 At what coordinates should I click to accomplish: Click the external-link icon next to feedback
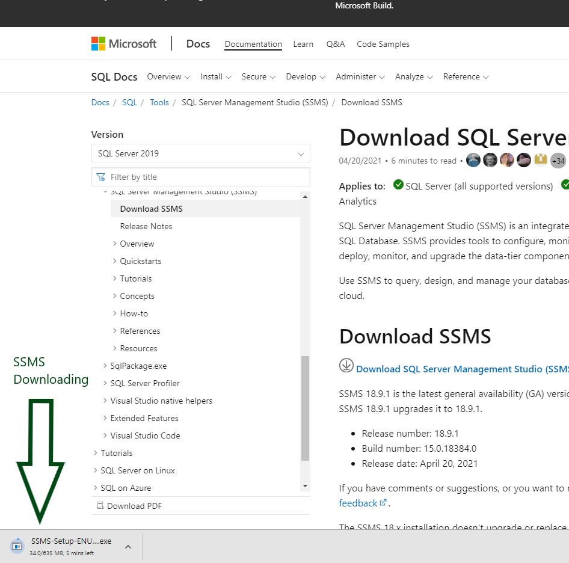click(x=383, y=502)
